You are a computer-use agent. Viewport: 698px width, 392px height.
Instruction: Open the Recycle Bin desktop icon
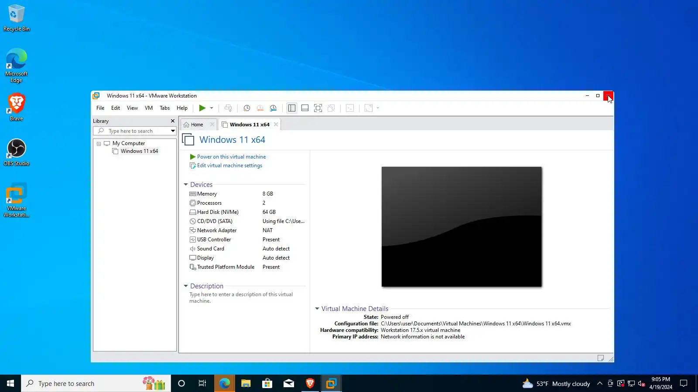click(x=17, y=18)
